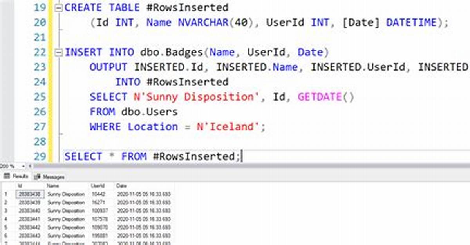The image size is (470, 245).
Task: Place cursor at end of SELECT * FROM #RowsInserted
Action: (241, 156)
